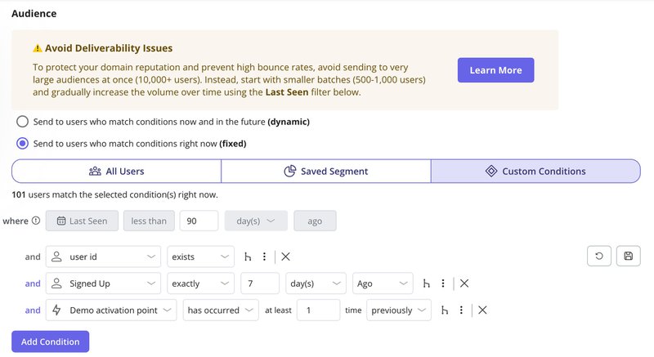Open three-dot menu on Demo activation row
The image size is (654, 357).
pos(462,310)
